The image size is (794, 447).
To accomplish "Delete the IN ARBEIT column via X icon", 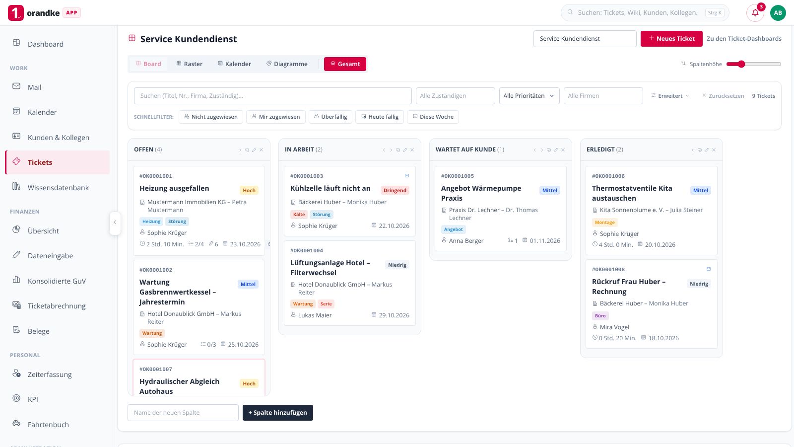I will coord(412,149).
